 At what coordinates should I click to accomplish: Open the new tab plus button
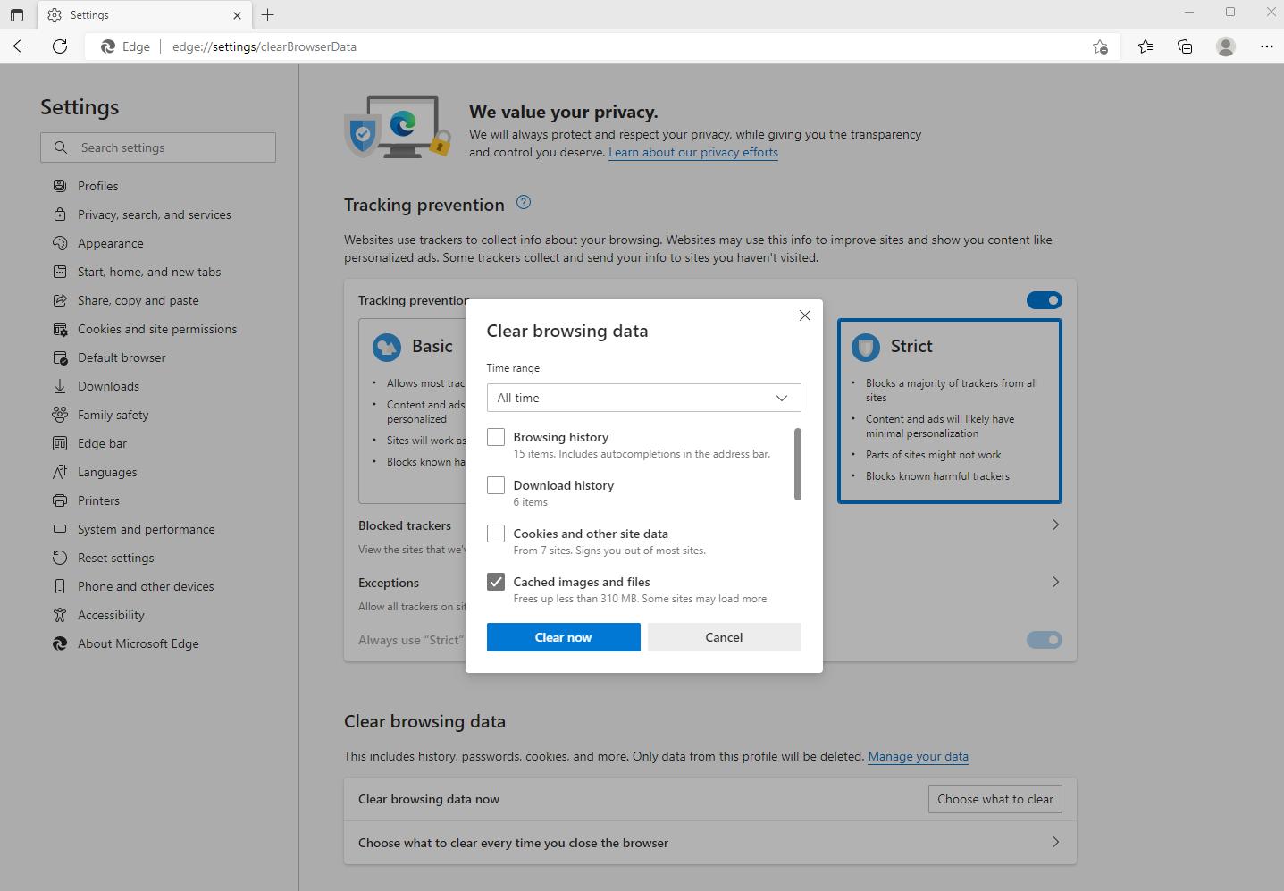pos(267,15)
